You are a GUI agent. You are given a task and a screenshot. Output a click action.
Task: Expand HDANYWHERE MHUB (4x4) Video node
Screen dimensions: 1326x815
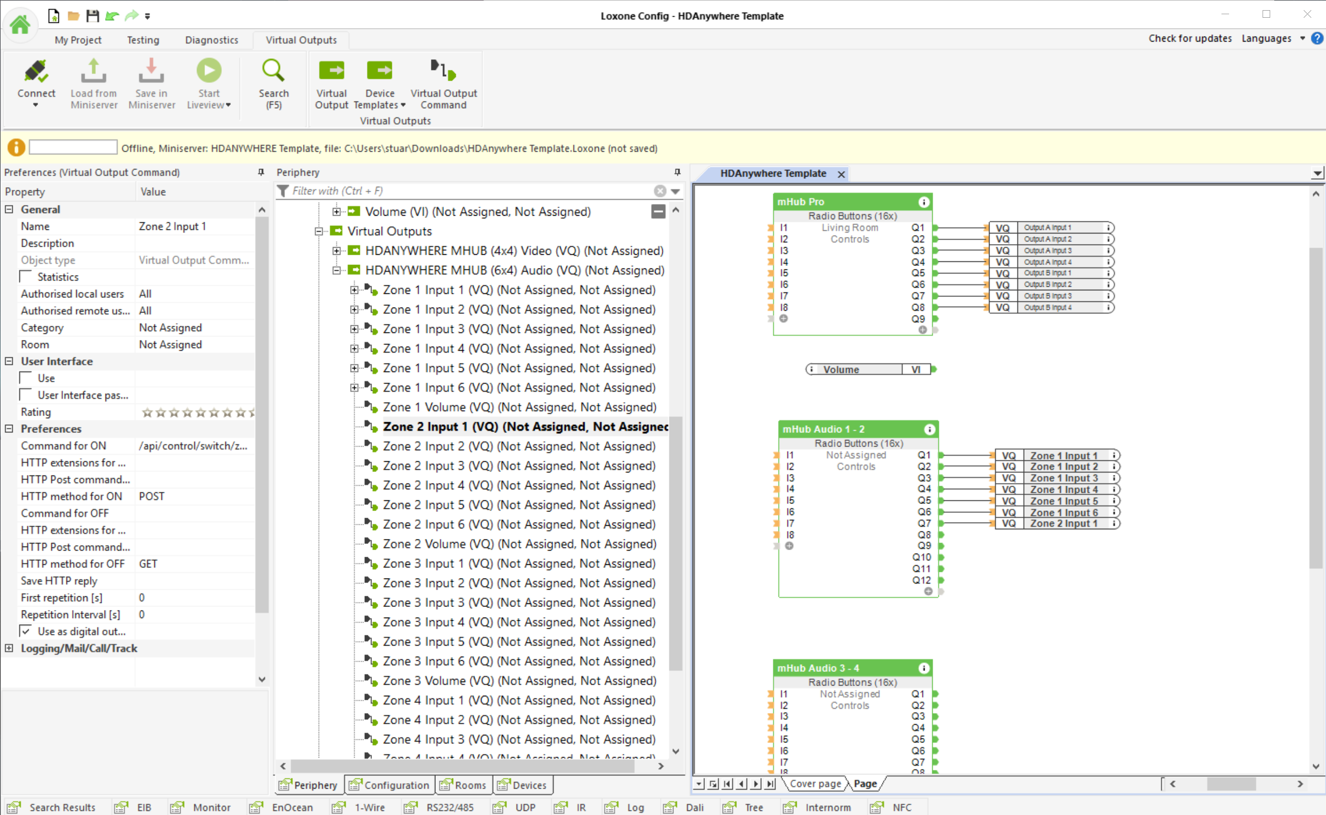(x=336, y=251)
